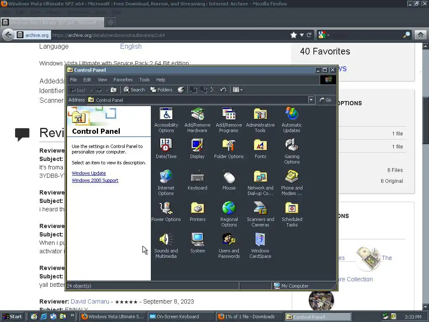Click the Start button
This screenshot has width=429, height=322.
click(x=13, y=317)
